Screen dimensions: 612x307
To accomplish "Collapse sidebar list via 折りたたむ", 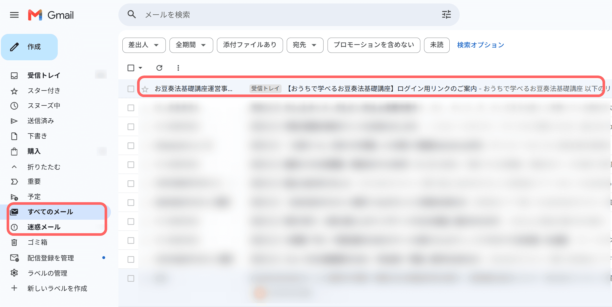I will point(44,167).
